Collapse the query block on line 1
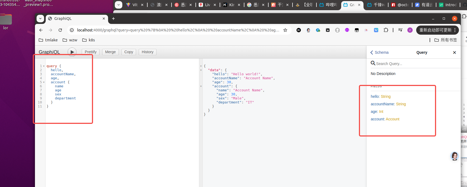467x187 pixels. pyautogui.click(x=44, y=66)
